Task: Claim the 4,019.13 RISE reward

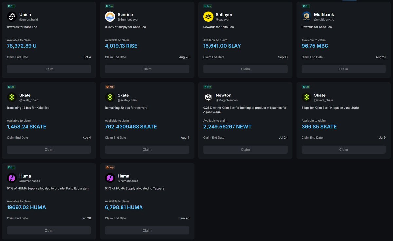Action: (147, 69)
